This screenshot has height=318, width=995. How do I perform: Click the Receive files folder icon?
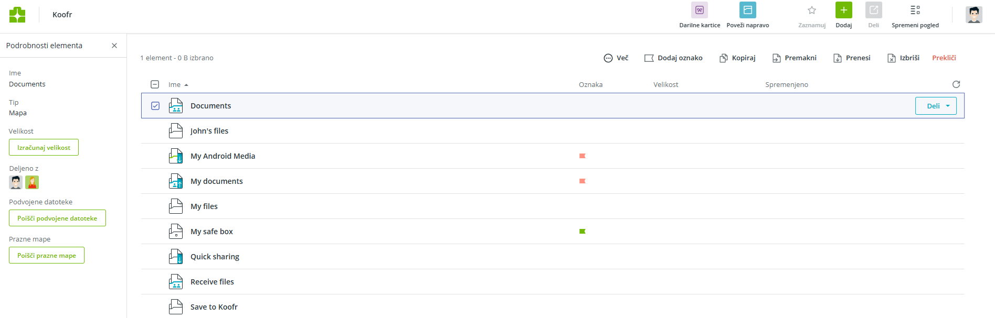(176, 282)
